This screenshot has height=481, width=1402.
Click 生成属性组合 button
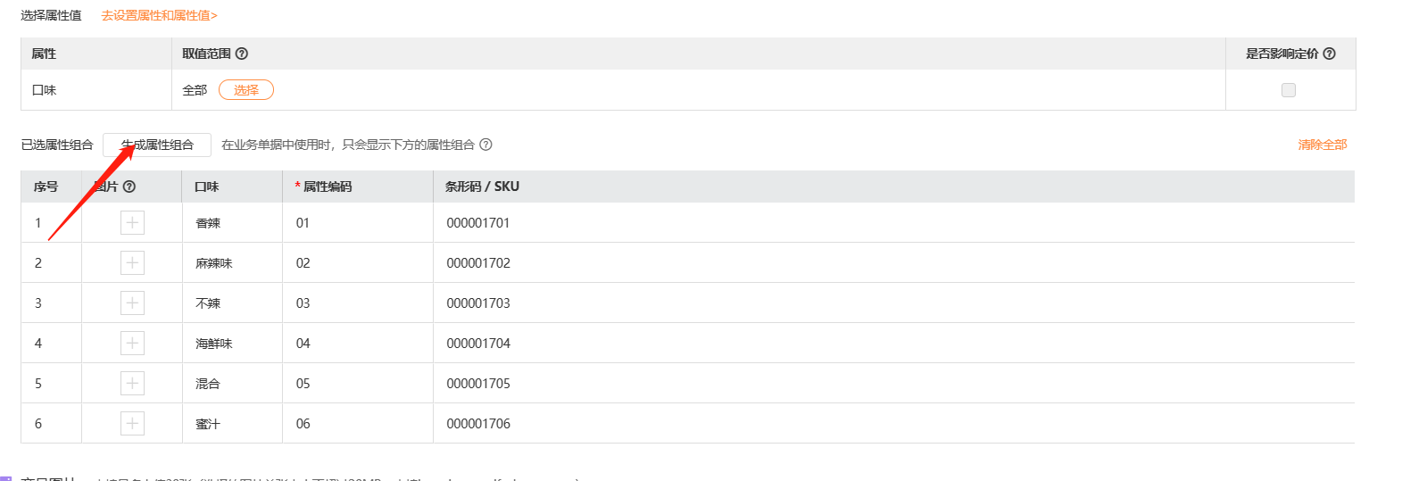pos(157,145)
